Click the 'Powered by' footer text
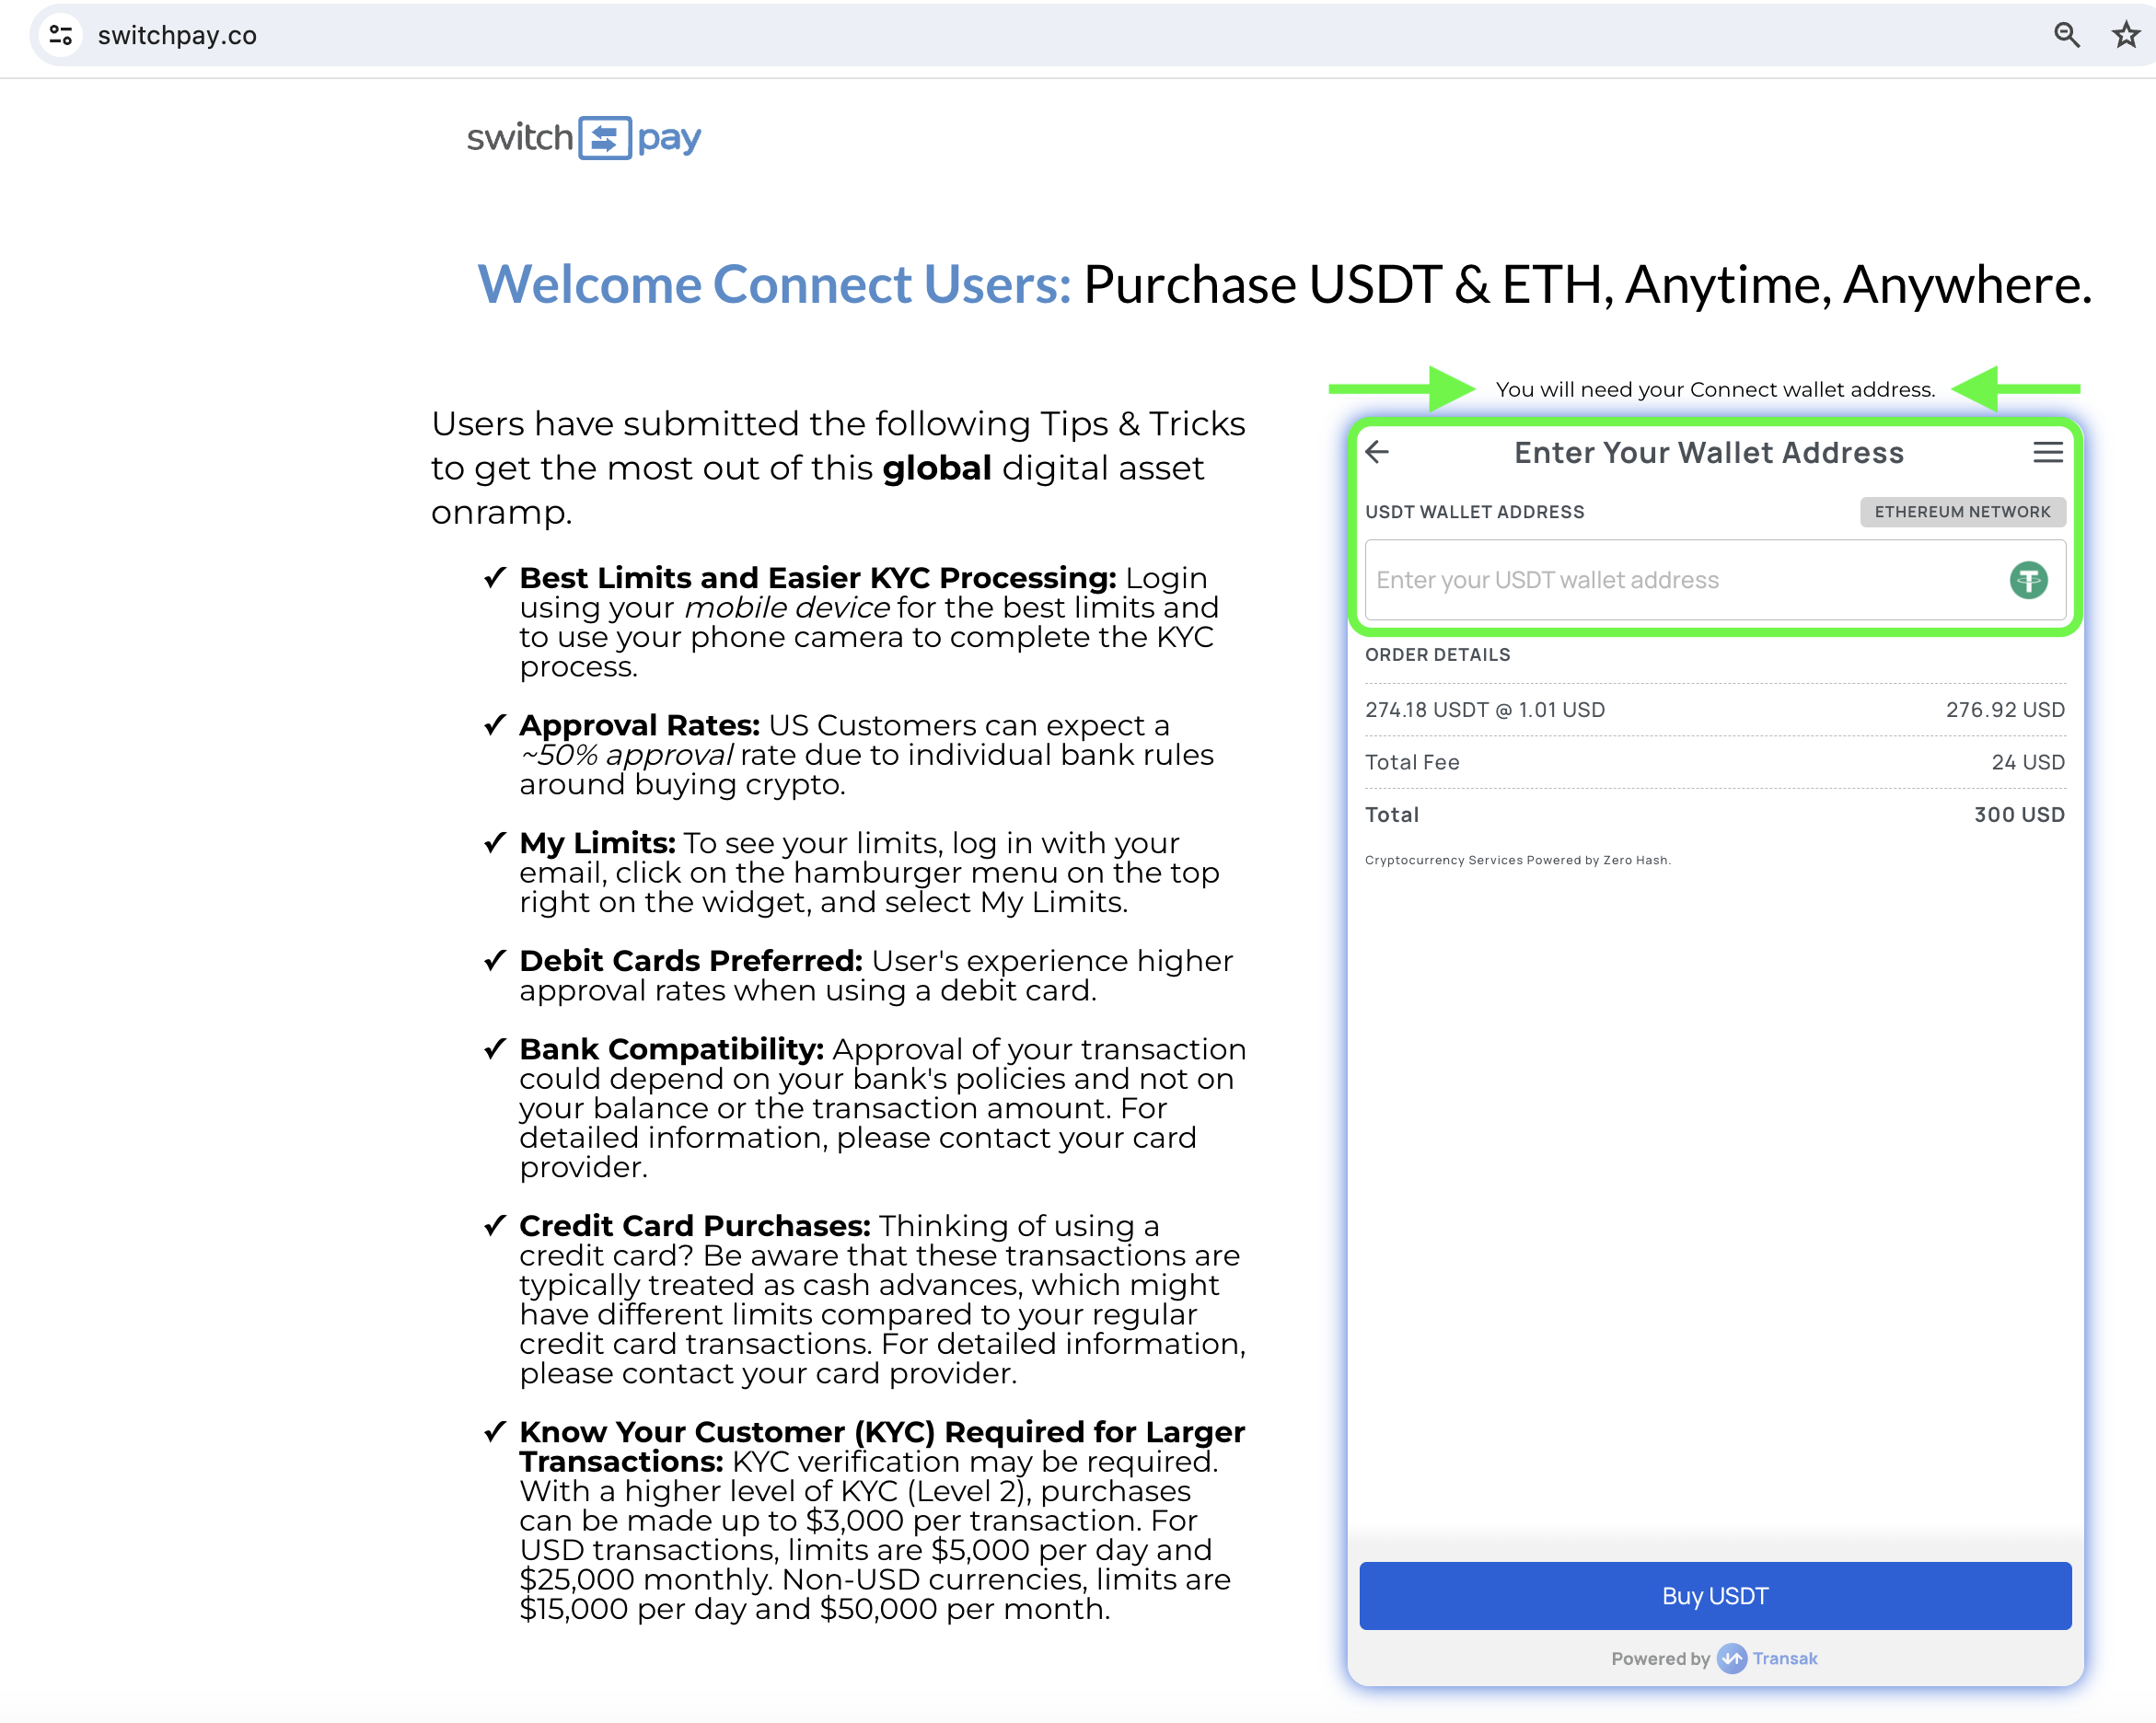Image resolution: width=2156 pixels, height=1723 pixels. [x=1660, y=1658]
